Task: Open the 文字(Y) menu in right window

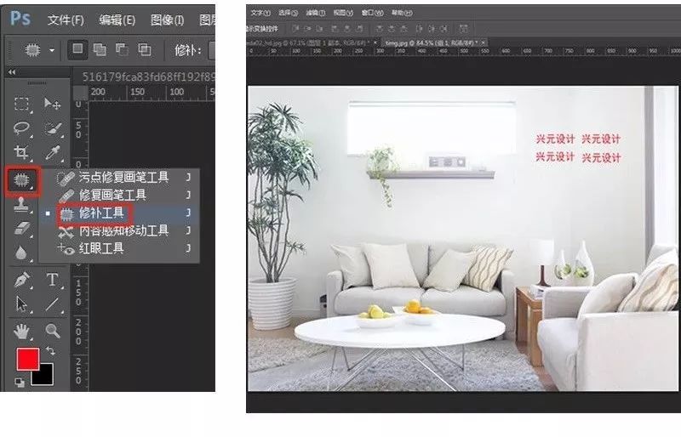Action: [x=260, y=13]
